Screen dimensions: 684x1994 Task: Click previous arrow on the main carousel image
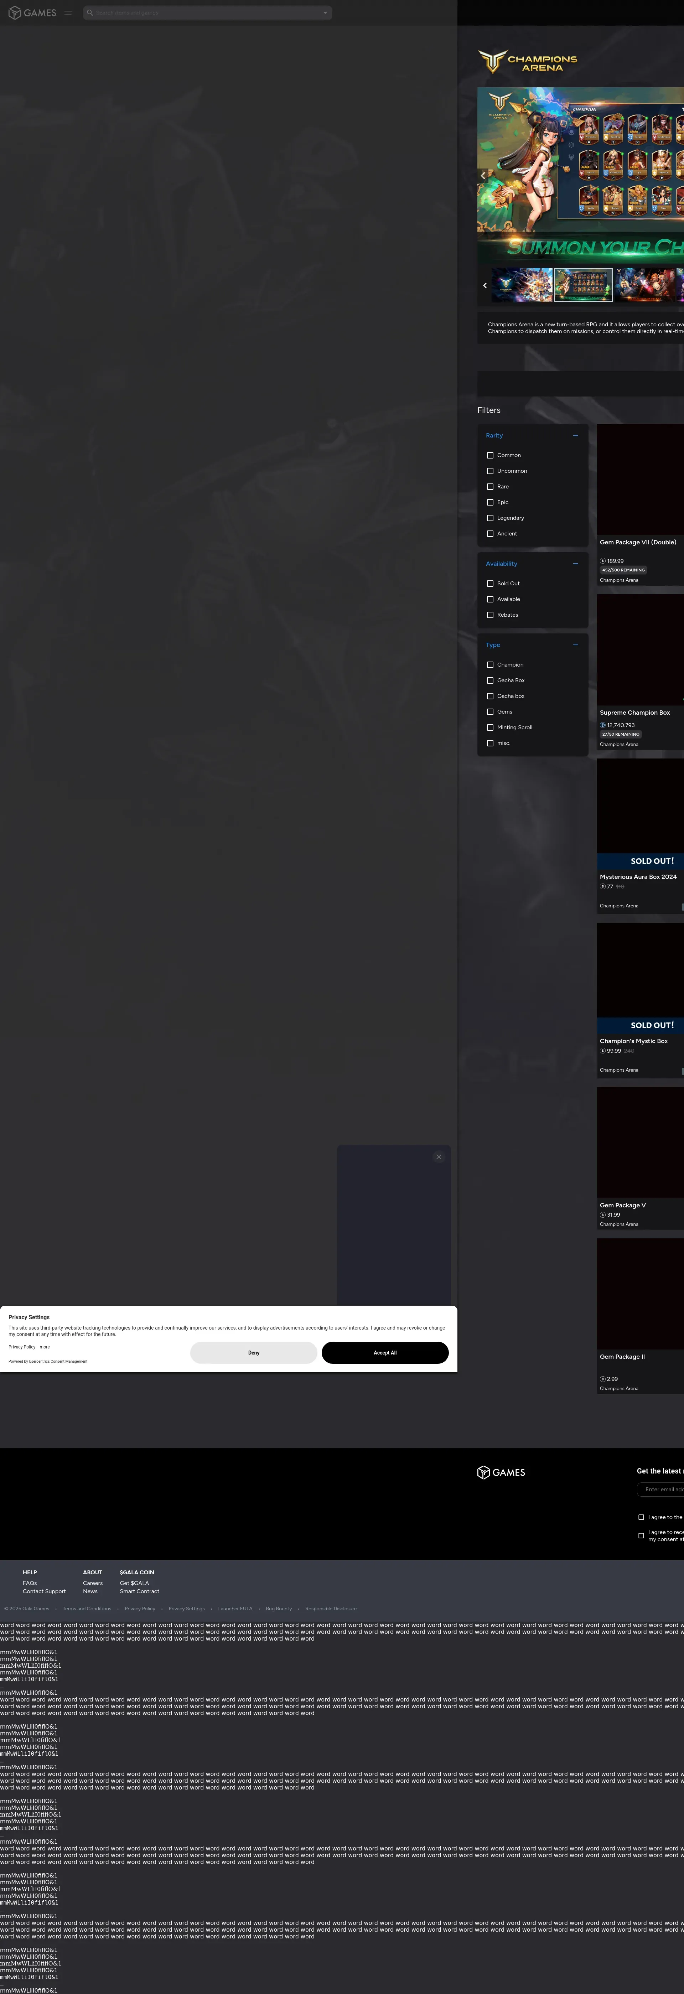(483, 176)
